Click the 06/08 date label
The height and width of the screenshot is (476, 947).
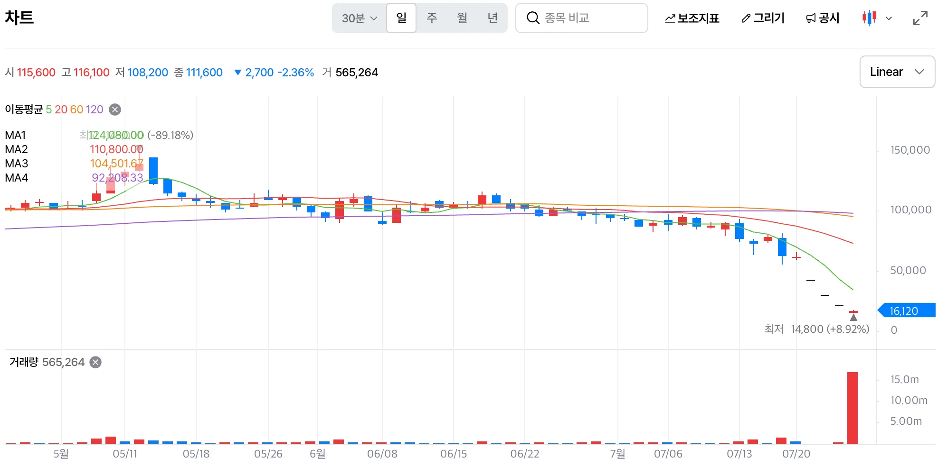(382, 454)
